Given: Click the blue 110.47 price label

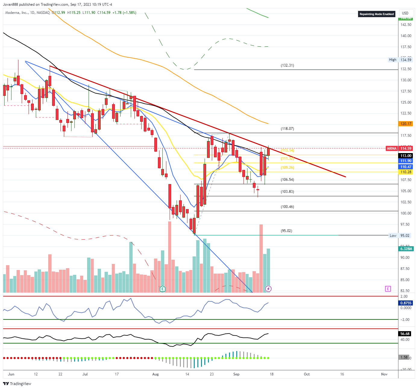Looking at the screenshot, I should [x=406, y=167].
